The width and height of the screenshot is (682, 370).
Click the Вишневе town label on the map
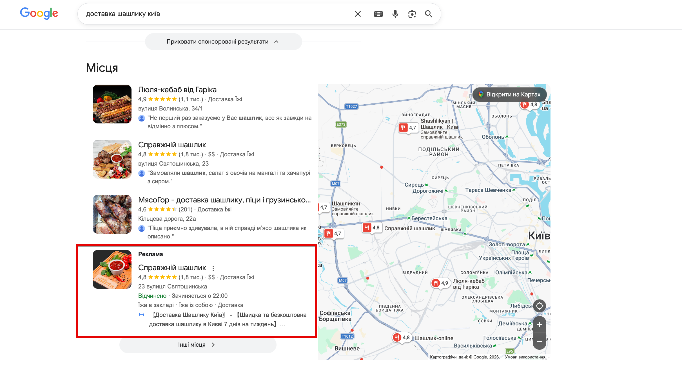pos(347,348)
